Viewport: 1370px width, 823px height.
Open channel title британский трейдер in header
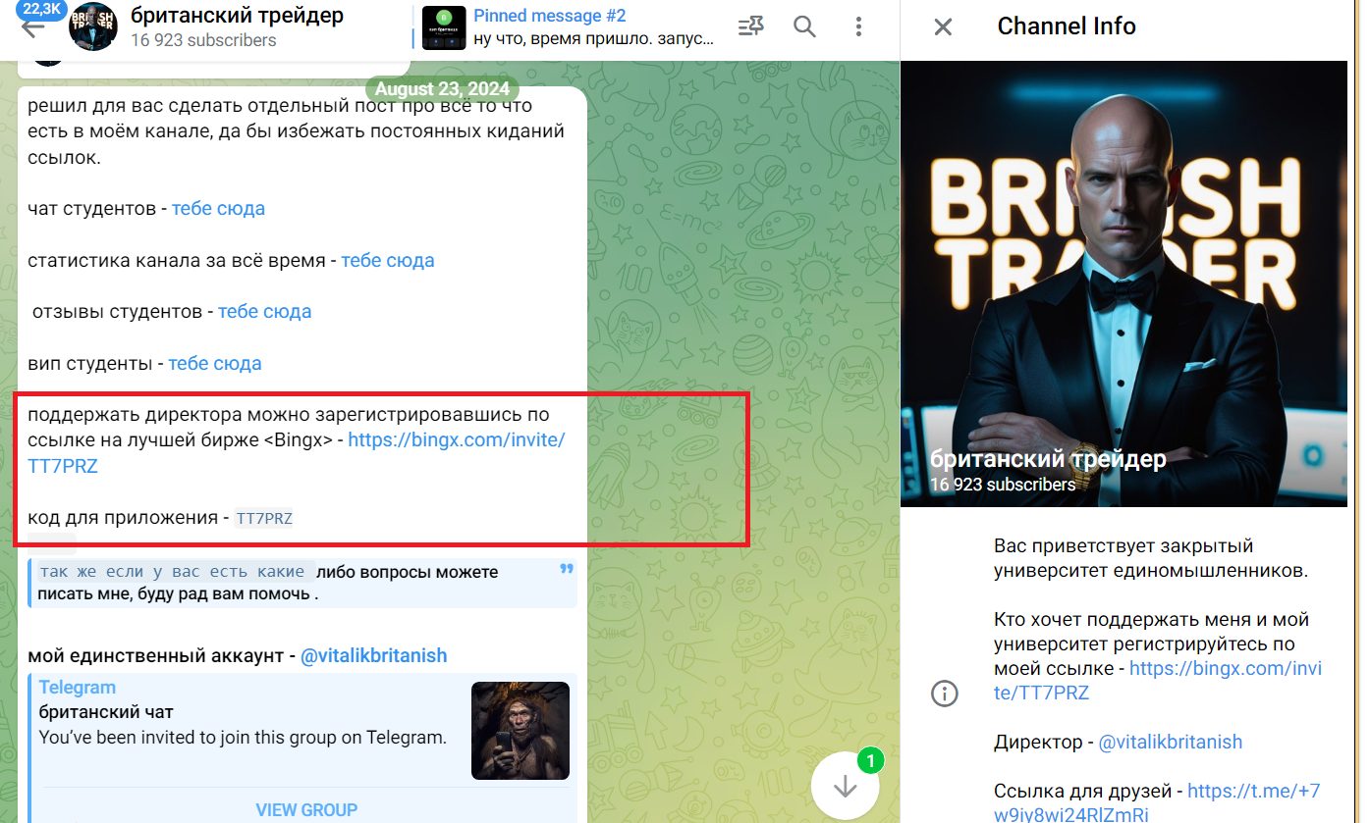tap(238, 16)
